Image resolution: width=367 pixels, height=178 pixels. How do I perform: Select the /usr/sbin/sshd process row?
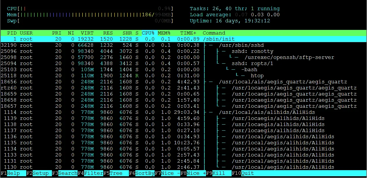pyautogui.click(x=117, y=45)
